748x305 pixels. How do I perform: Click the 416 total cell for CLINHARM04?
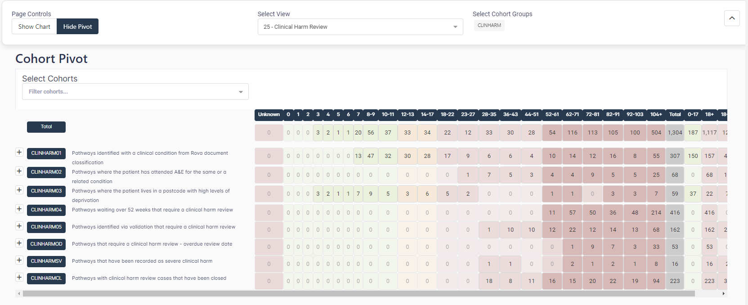675,213
